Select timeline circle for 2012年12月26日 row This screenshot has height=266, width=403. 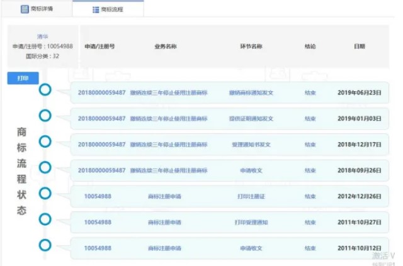coord(45,193)
